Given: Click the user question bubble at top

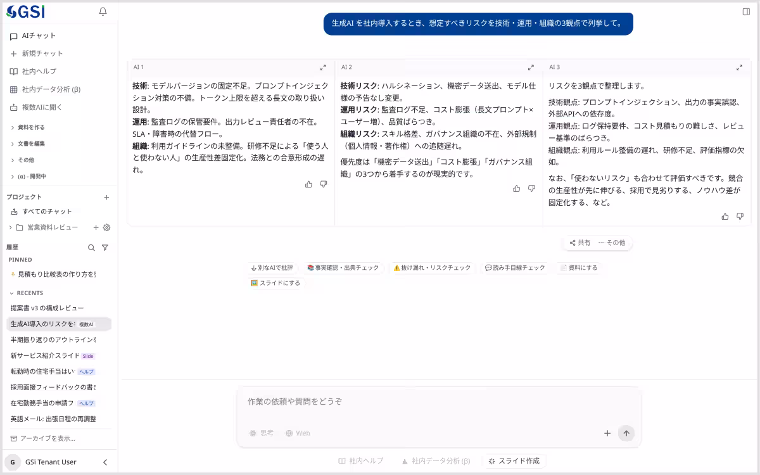Looking at the screenshot, I should coord(478,23).
